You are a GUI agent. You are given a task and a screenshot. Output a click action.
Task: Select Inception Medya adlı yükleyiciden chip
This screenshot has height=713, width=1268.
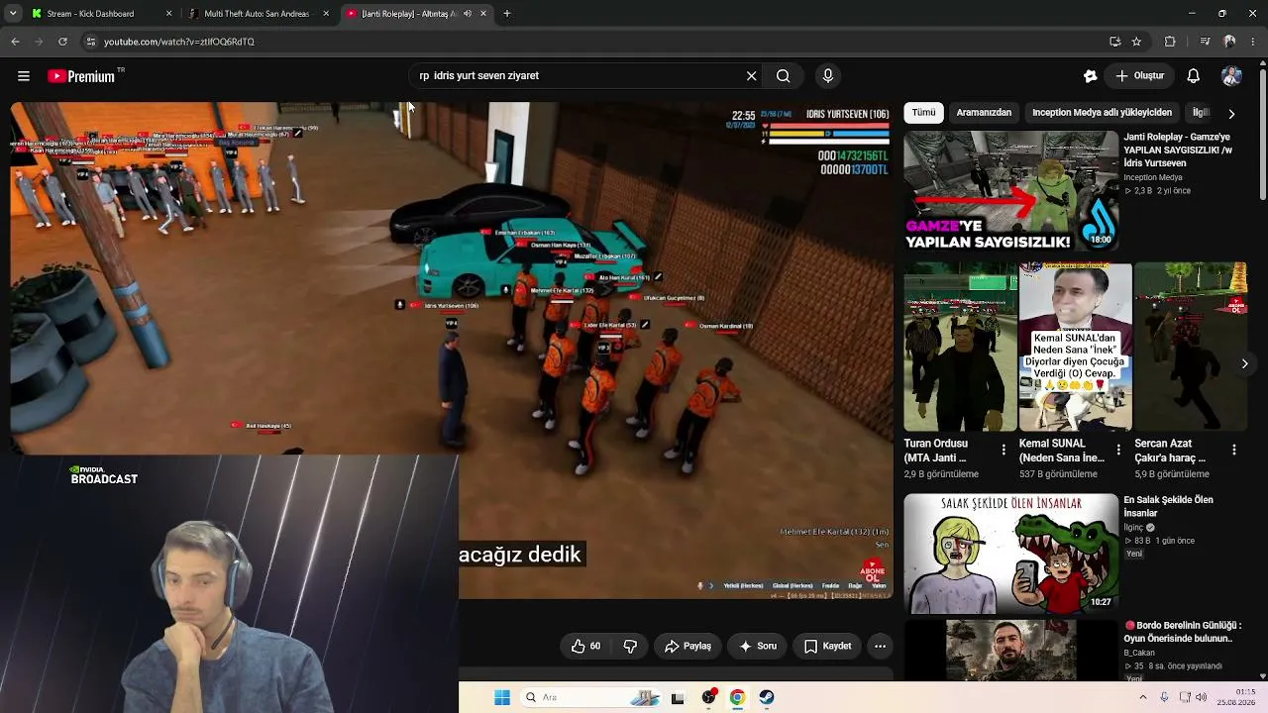pos(1102,113)
